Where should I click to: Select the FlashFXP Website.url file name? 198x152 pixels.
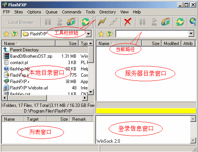click(x=29, y=88)
